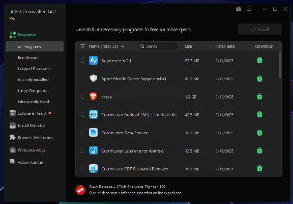Open the toolbox briefcase icon
Viewport: 293px width, 204px height.
239,9
